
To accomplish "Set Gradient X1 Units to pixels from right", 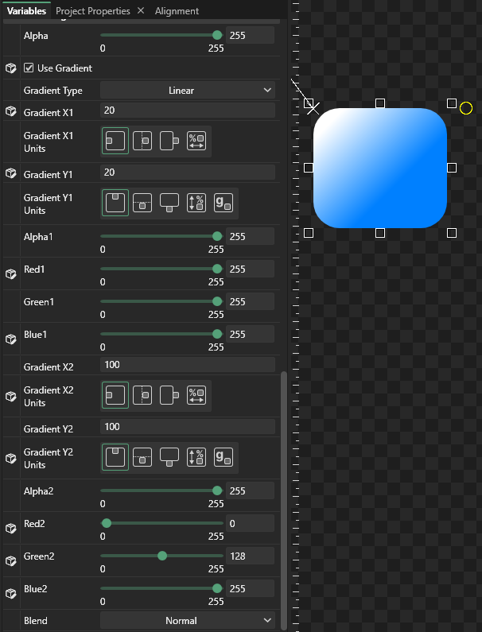I will [169, 142].
